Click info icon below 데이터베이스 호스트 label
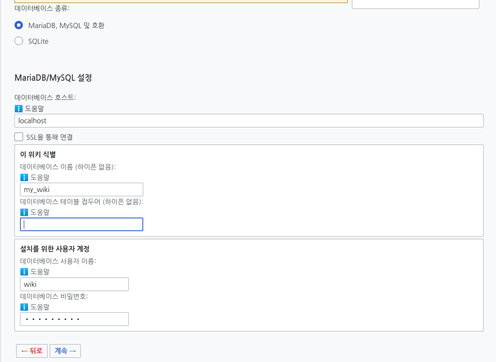The height and width of the screenshot is (362, 496). click(x=19, y=108)
